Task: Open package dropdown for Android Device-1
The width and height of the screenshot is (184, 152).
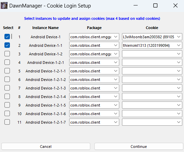Action: pyautogui.click(x=94, y=37)
